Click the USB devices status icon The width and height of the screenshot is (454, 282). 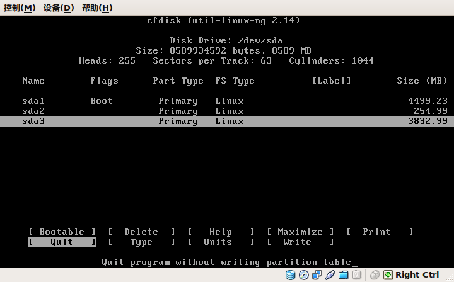point(330,275)
